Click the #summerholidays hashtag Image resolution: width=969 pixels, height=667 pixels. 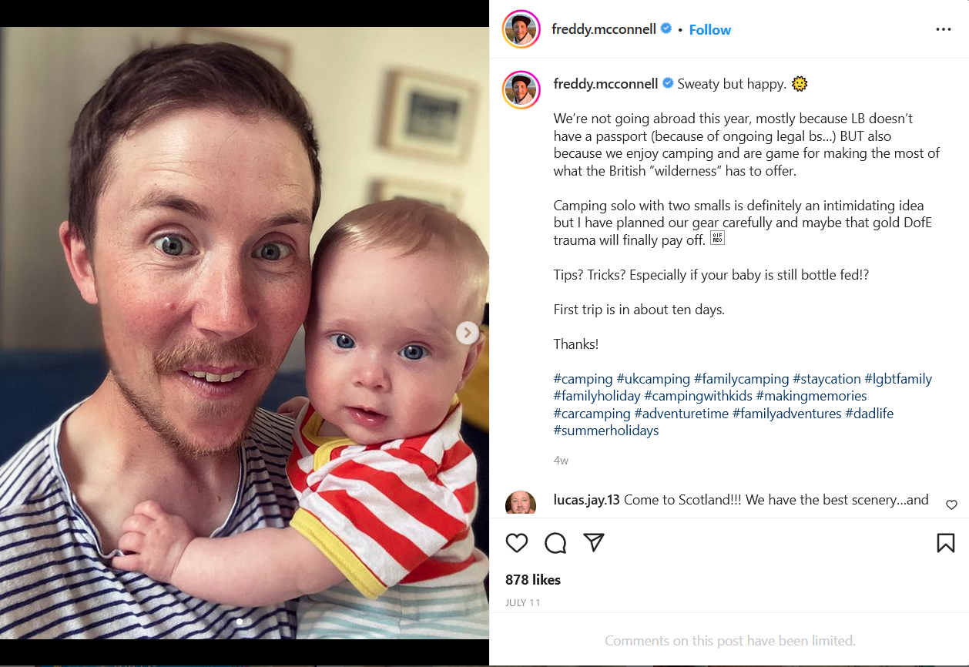click(606, 431)
